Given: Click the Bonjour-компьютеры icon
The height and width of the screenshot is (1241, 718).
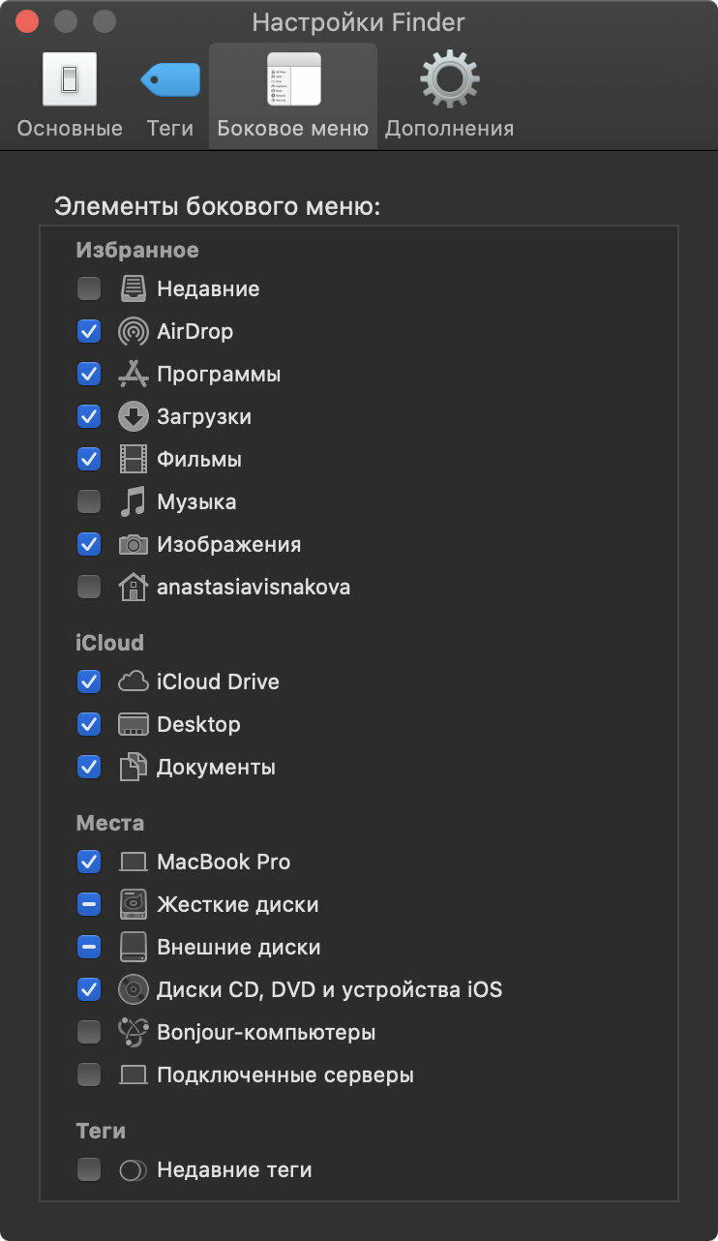Looking at the screenshot, I should point(134,1033).
